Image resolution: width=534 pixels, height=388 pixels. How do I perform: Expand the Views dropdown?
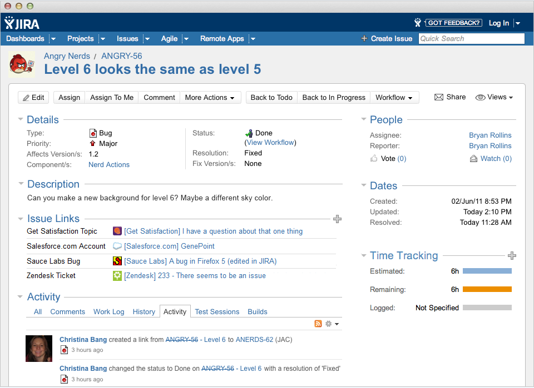pyautogui.click(x=494, y=97)
